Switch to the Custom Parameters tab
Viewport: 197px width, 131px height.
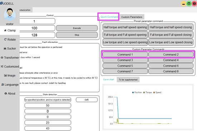pyautogui.click(x=132, y=17)
